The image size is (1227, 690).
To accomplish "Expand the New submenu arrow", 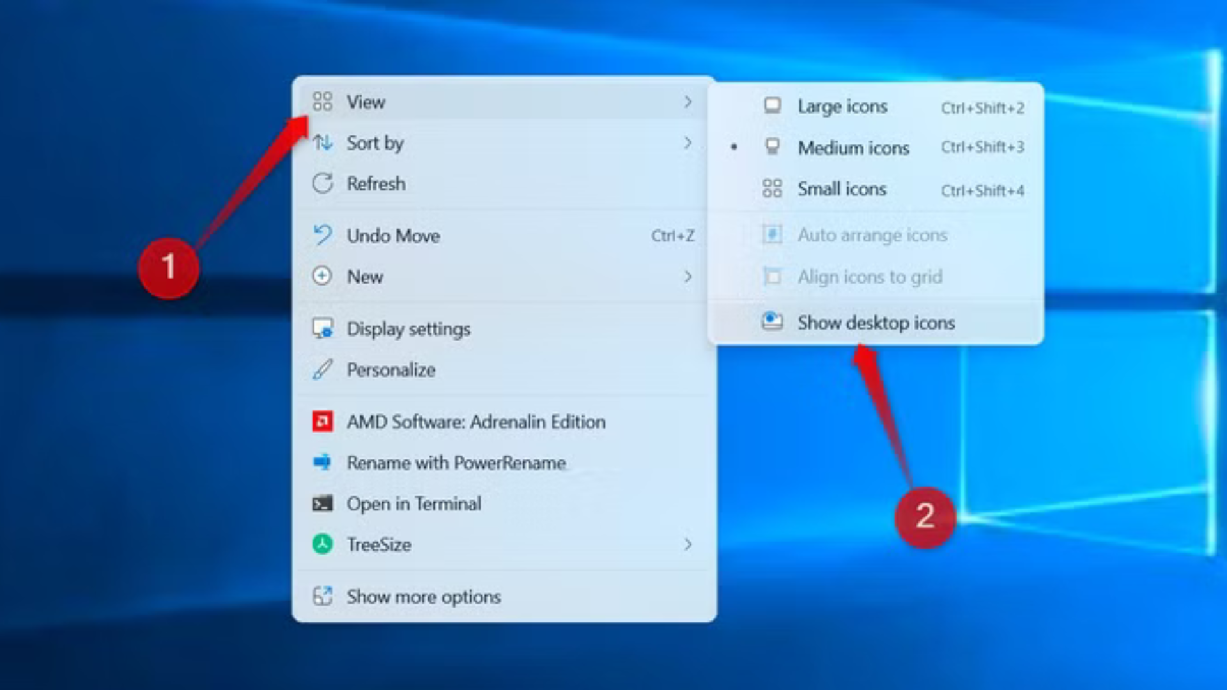I will [x=688, y=277].
